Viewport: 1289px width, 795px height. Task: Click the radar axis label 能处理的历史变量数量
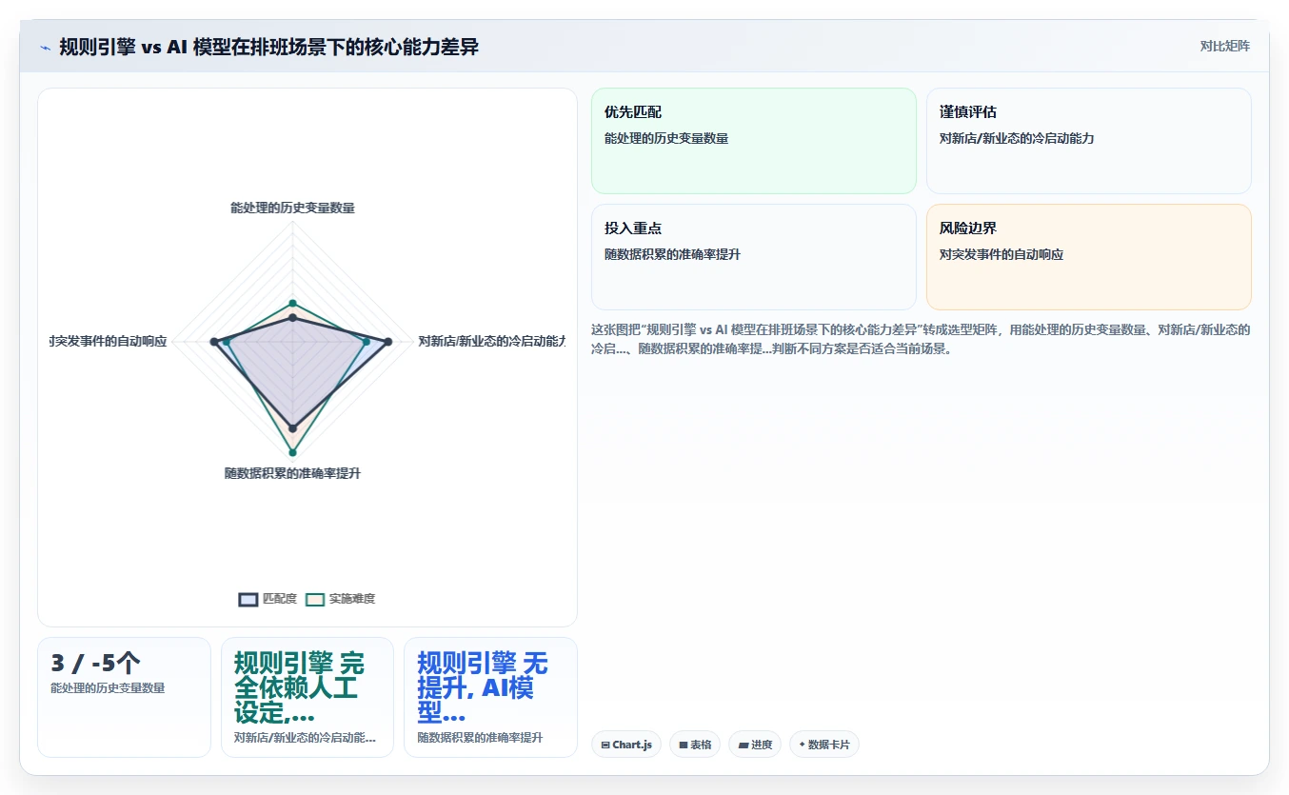click(x=292, y=207)
